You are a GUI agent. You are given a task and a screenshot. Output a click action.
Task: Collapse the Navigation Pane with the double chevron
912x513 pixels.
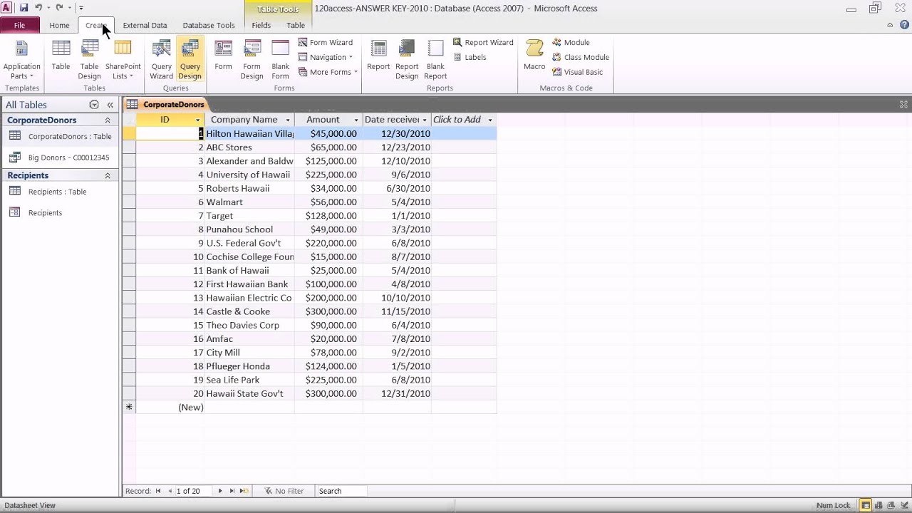110,105
